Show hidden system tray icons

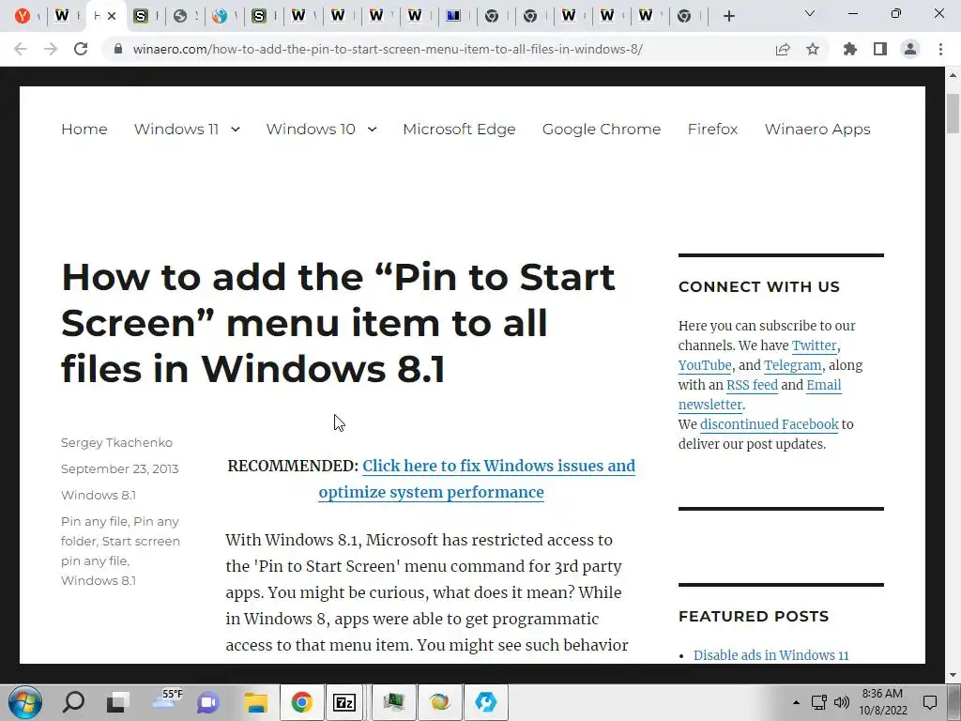[796, 702]
